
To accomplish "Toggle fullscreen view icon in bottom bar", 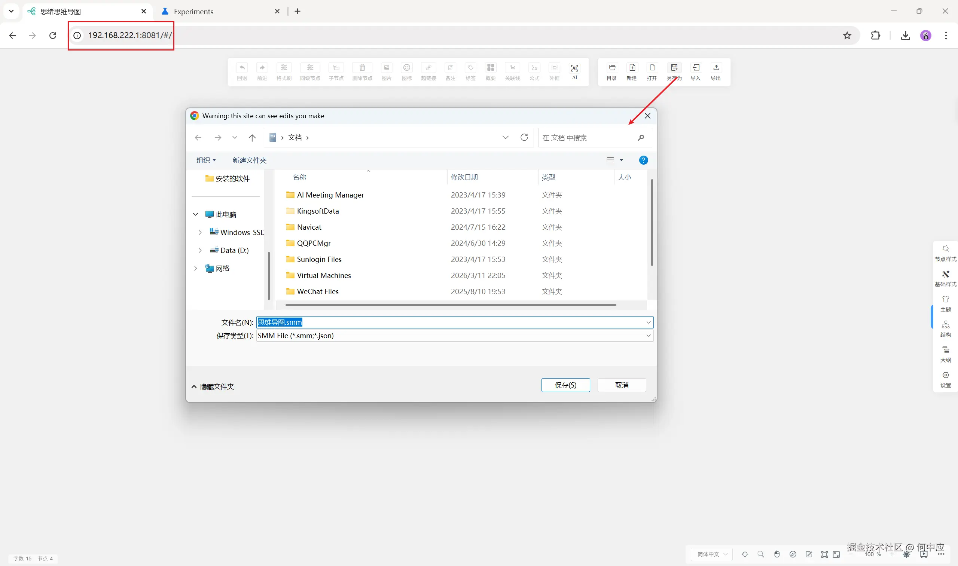I will click(836, 554).
